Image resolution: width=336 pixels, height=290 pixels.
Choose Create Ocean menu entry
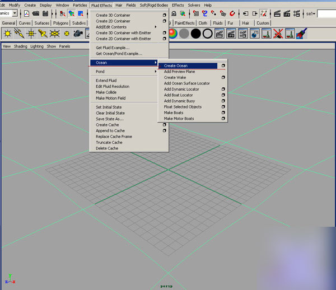tap(188, 66)
